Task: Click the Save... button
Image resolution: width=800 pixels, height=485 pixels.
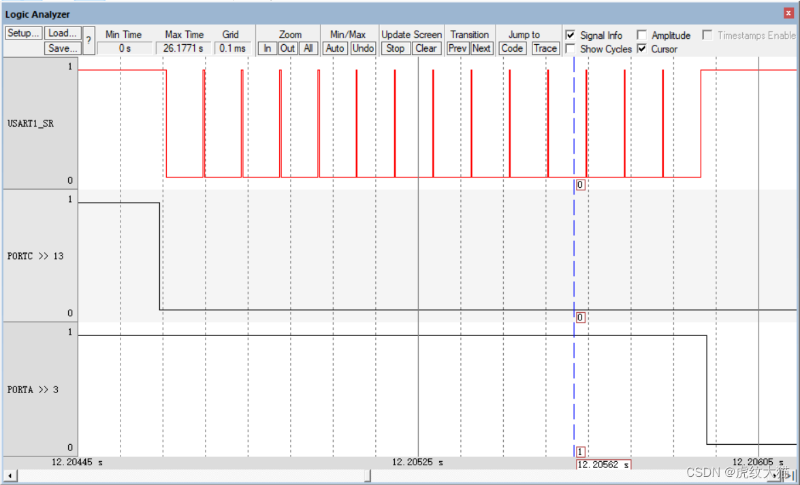Action: pos(63,48)
